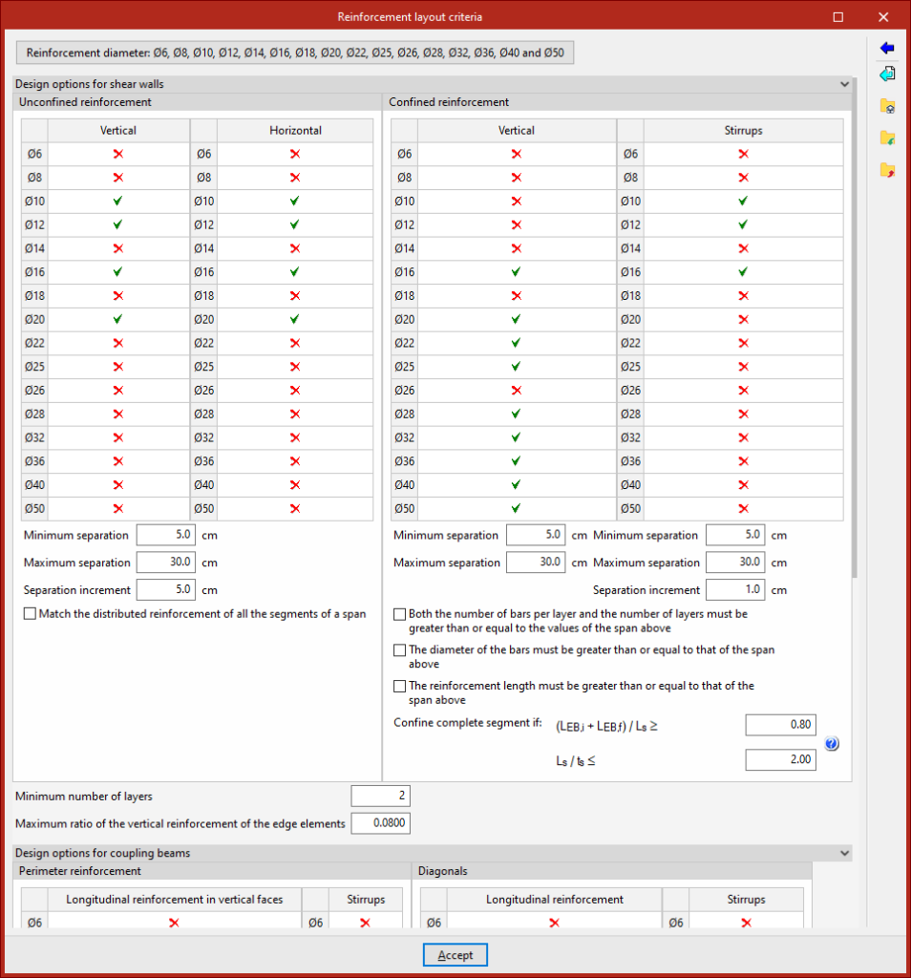Click the folder icon with green arrow
The image size is (911, 978).
pos(887,138)
